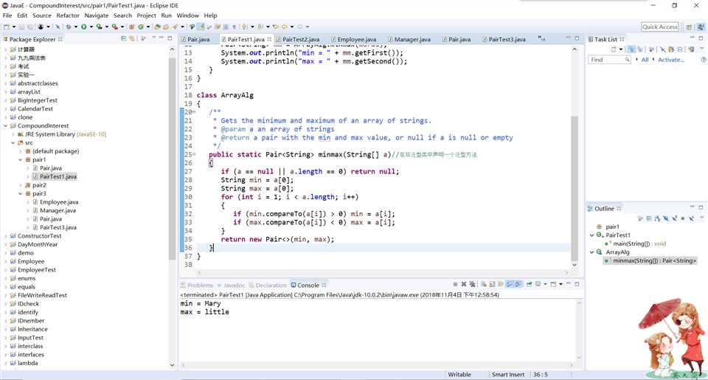Viewport: 708px width, 380px height.
Task: Click the Find field in Task List
Action: [x=607, y=60]
